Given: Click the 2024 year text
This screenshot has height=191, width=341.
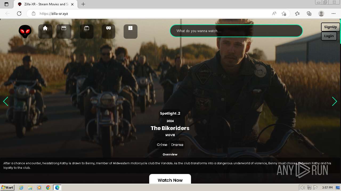Looking at the screenshot, I should (x=170, y=121).
